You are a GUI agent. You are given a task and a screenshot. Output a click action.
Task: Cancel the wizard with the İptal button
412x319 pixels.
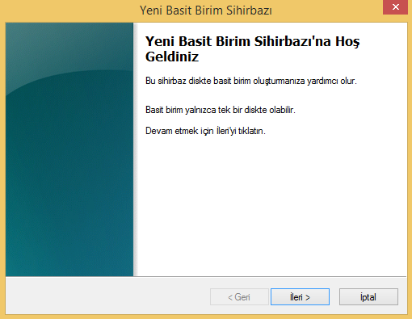point(368,296)
